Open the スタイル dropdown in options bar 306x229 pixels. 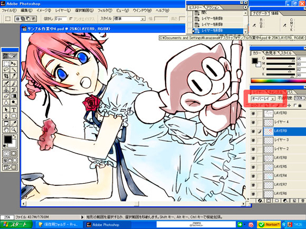(x=130, y=19)
